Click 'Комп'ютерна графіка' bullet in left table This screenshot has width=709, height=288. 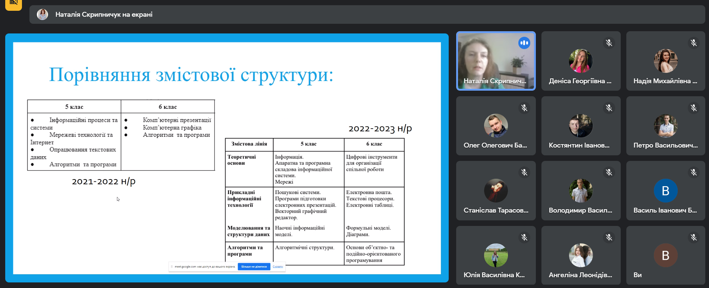pos(172,127)
